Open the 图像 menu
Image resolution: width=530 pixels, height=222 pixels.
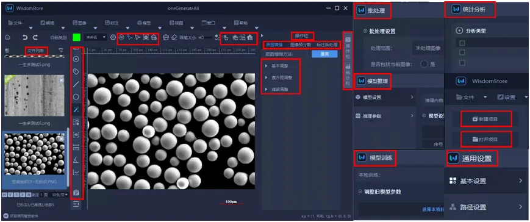(80, 23)
